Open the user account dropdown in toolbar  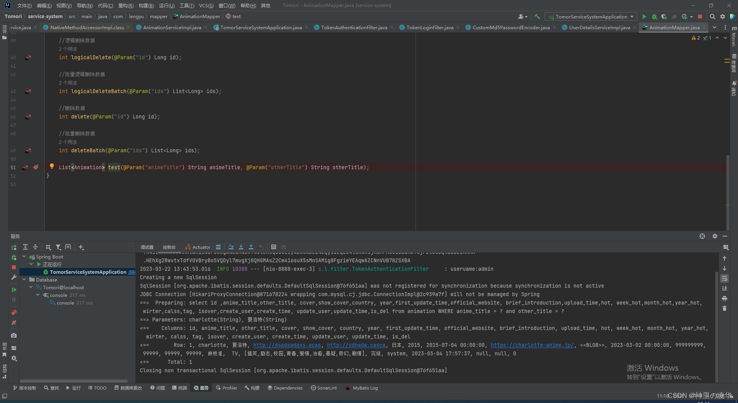click(522, 17)
